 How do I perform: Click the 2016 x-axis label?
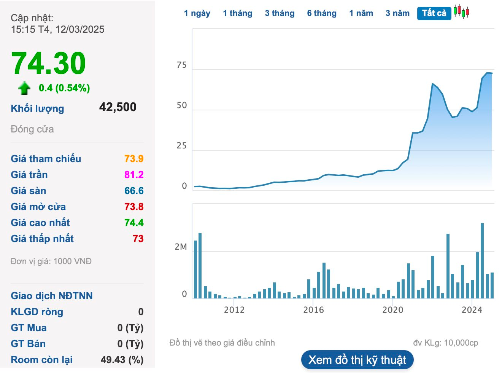click(314, 310)
